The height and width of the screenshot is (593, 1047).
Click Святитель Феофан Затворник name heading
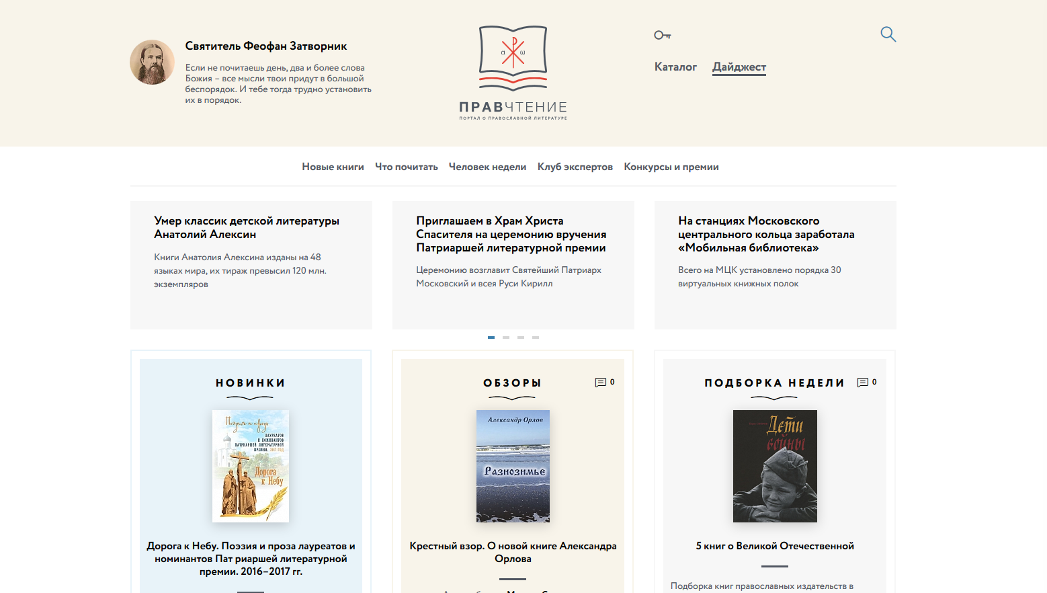[266, 46]
